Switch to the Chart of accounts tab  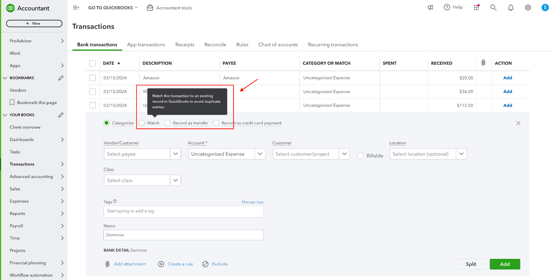click(278, 45)
